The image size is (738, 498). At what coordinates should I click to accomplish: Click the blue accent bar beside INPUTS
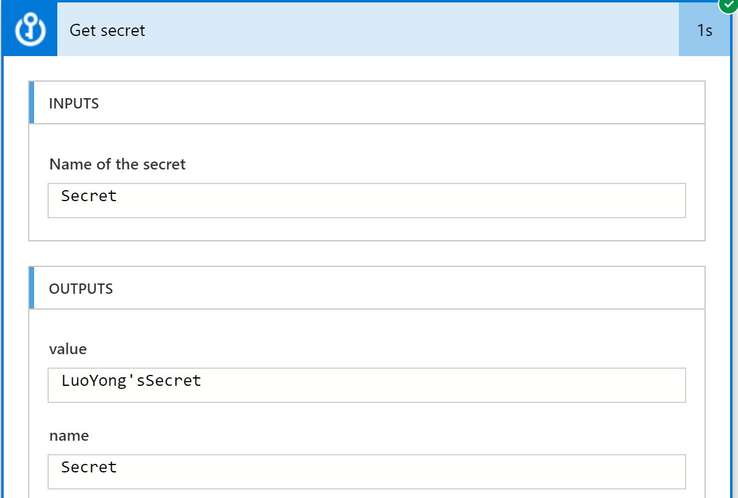coord(32,103)
